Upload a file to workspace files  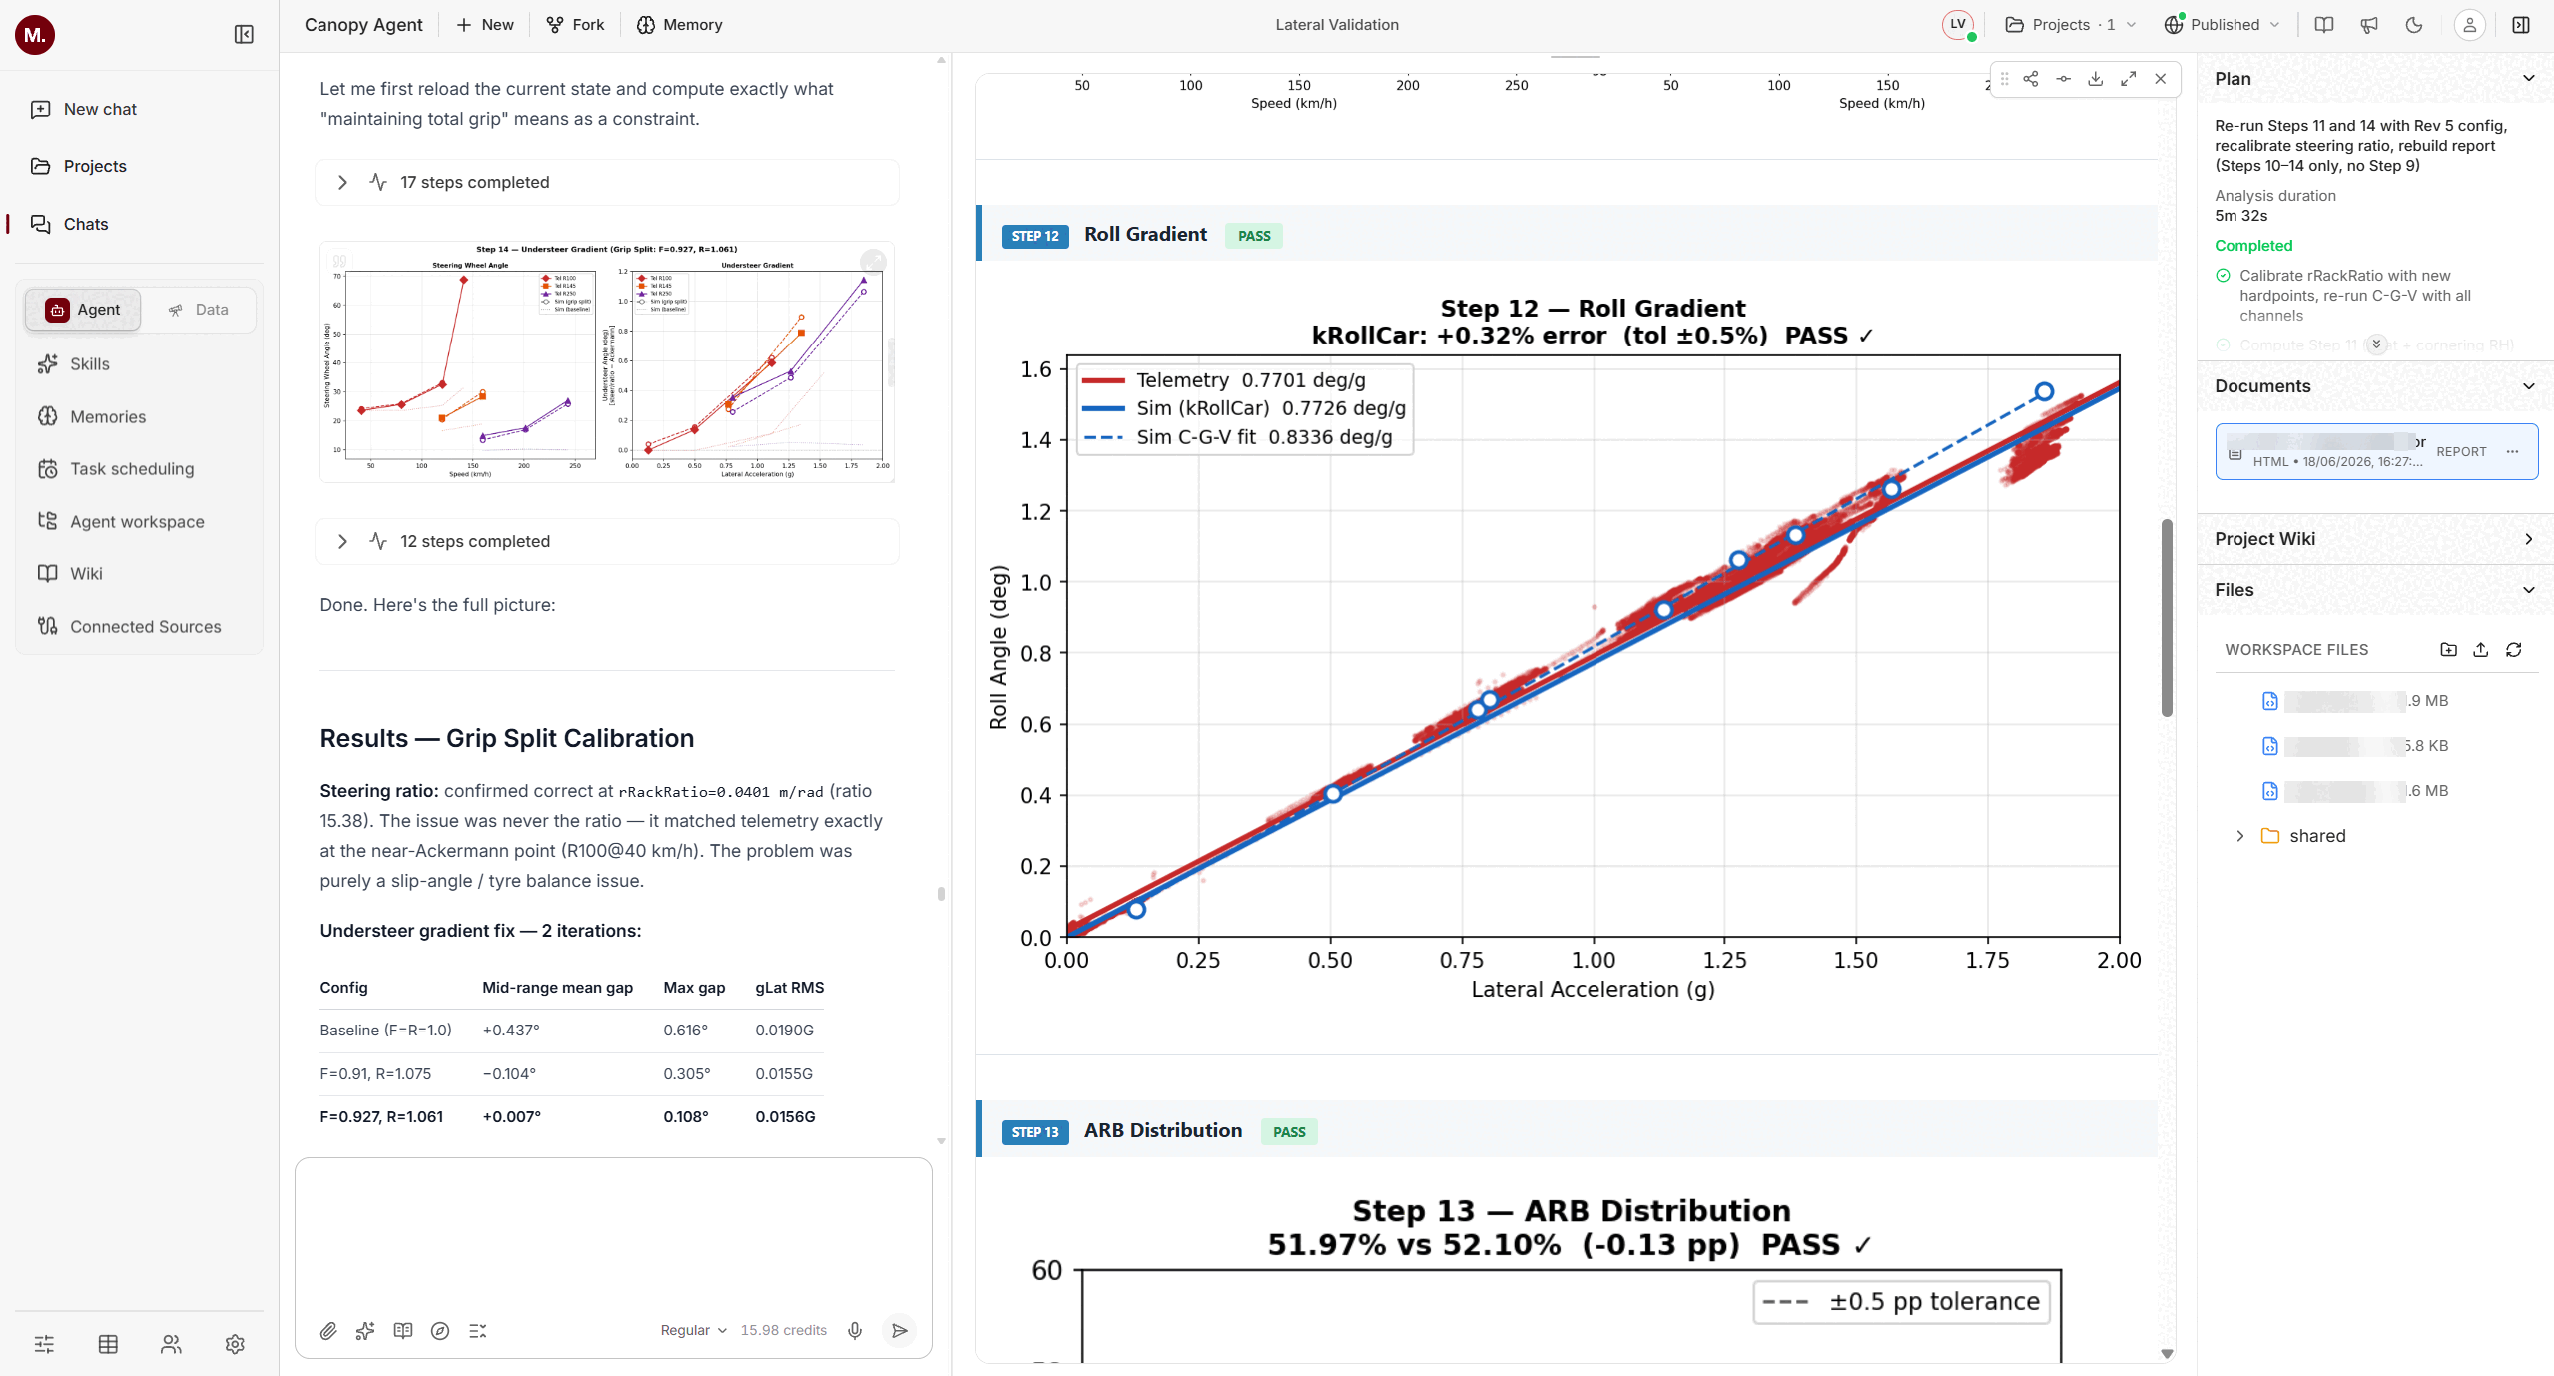(2481, 649)
